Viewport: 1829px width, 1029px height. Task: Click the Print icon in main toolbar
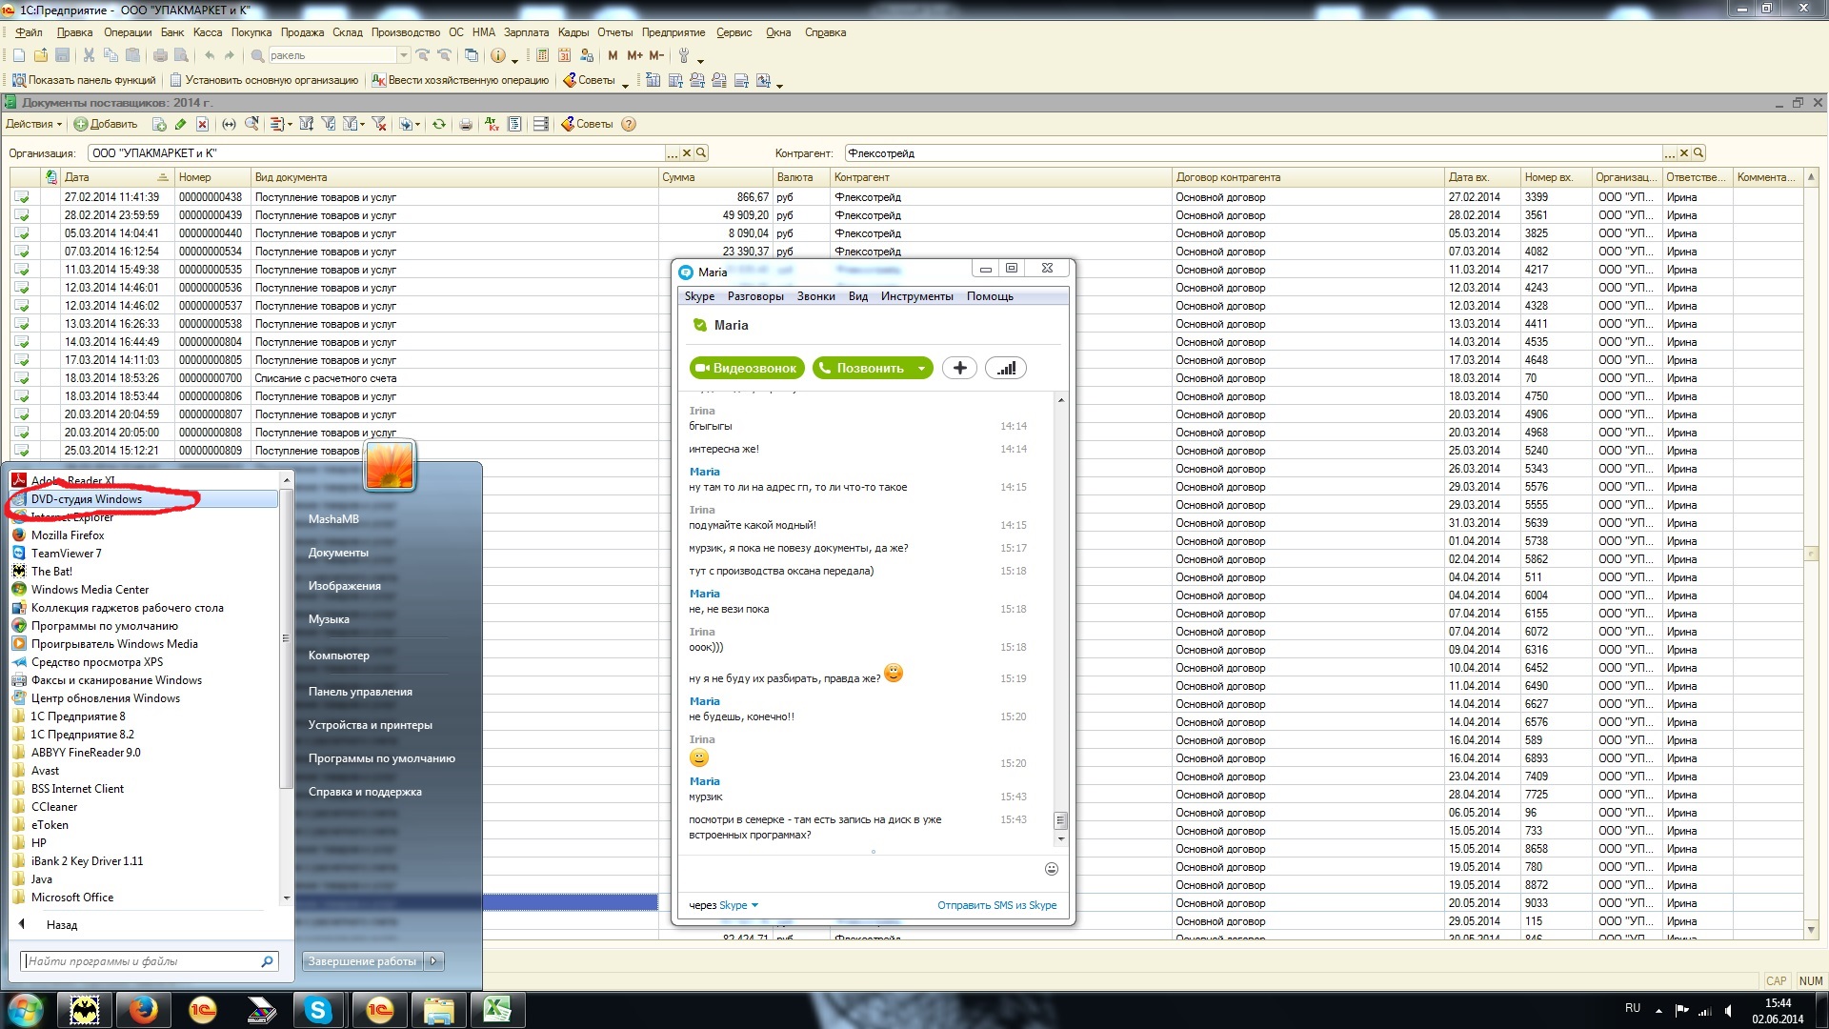(160, 55)
